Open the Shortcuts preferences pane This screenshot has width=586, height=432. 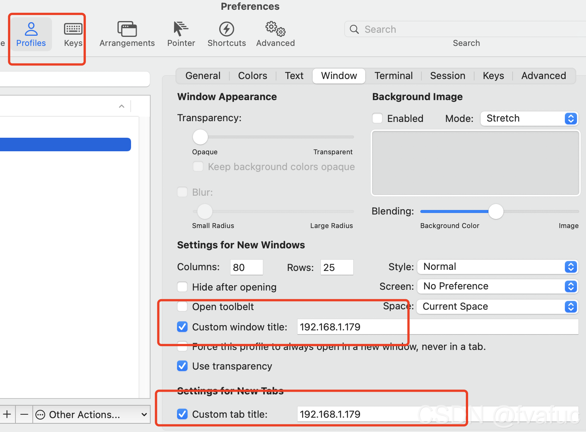click(x=227, y=34)
